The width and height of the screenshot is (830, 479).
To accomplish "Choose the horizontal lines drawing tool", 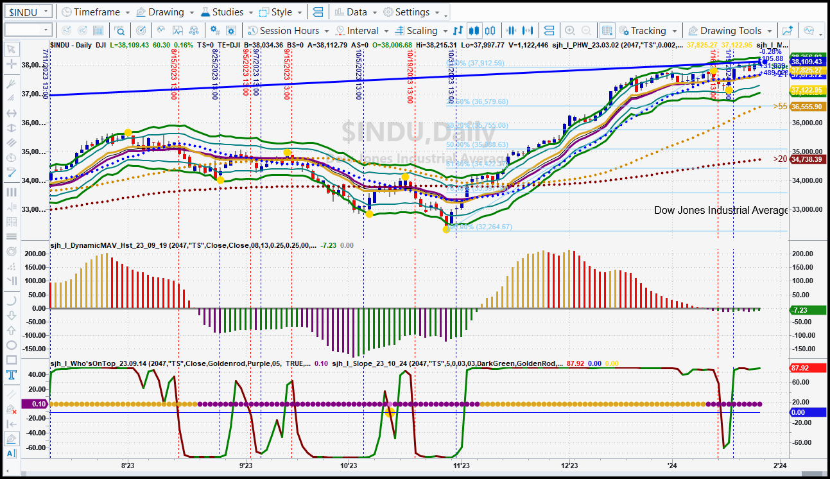I will click(x=11, y=236).
